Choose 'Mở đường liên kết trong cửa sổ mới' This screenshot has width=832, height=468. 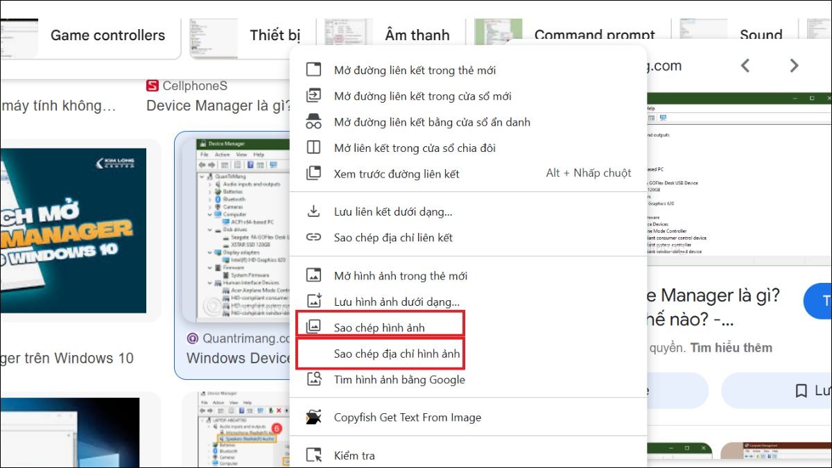click(422, 96)
